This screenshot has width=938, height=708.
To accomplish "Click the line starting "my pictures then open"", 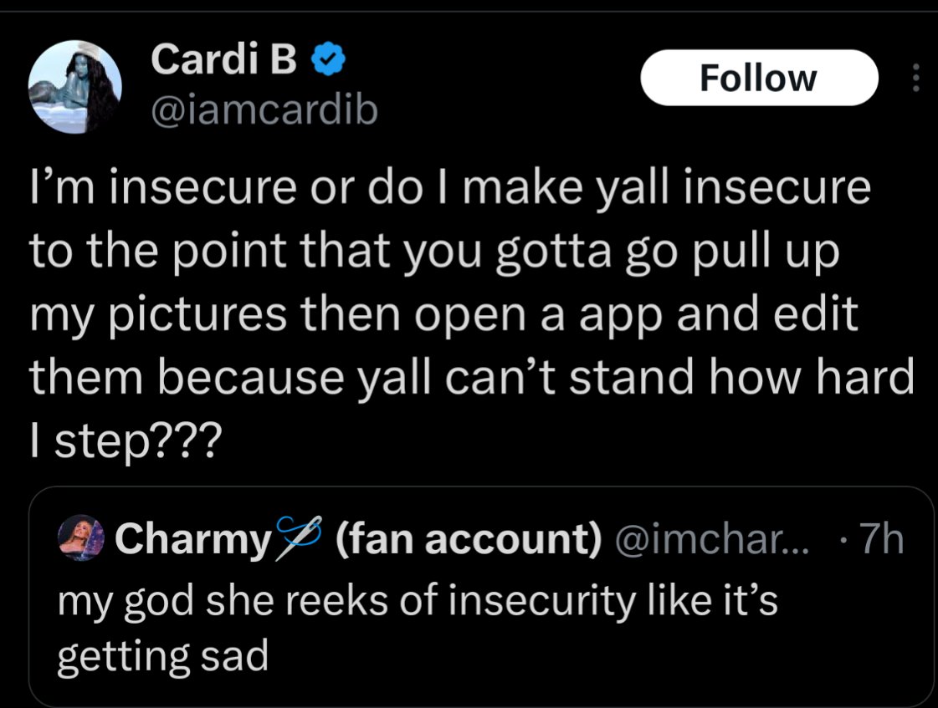I will pyautogui.click(x=443, y=314).
